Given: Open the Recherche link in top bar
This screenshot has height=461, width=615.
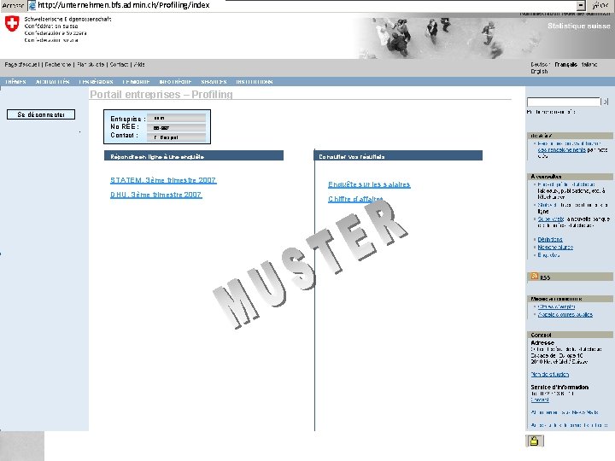Looking at the screenshot, I should [x=58, y=64].
